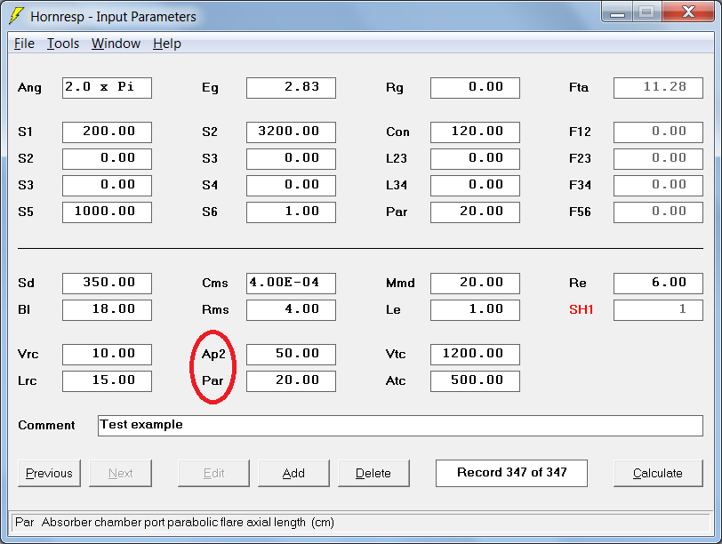Click the status bar Par description text

point(174,523)
